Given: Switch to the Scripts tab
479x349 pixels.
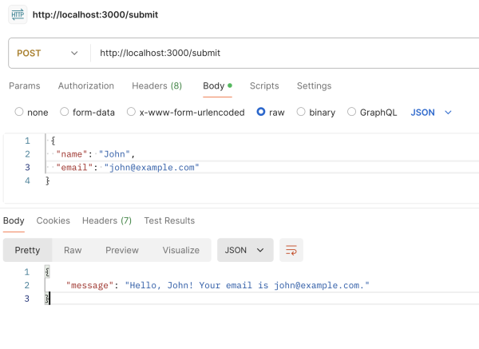Looking at the screenshot, I should coord(264,85).
